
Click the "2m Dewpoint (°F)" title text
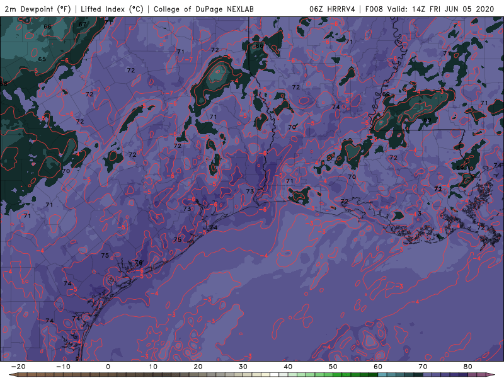37,9
